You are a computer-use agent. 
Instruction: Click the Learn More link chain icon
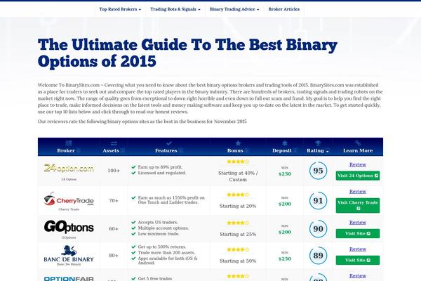[x=358, y=143]
